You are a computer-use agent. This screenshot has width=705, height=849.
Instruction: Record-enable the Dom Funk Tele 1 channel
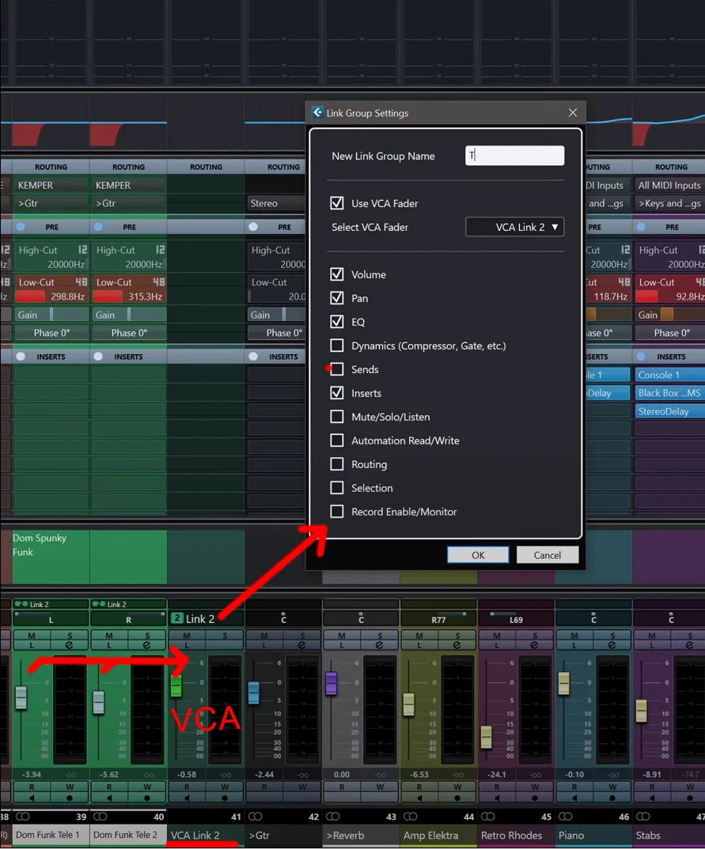pyautogui.click(x=70, y=798)
